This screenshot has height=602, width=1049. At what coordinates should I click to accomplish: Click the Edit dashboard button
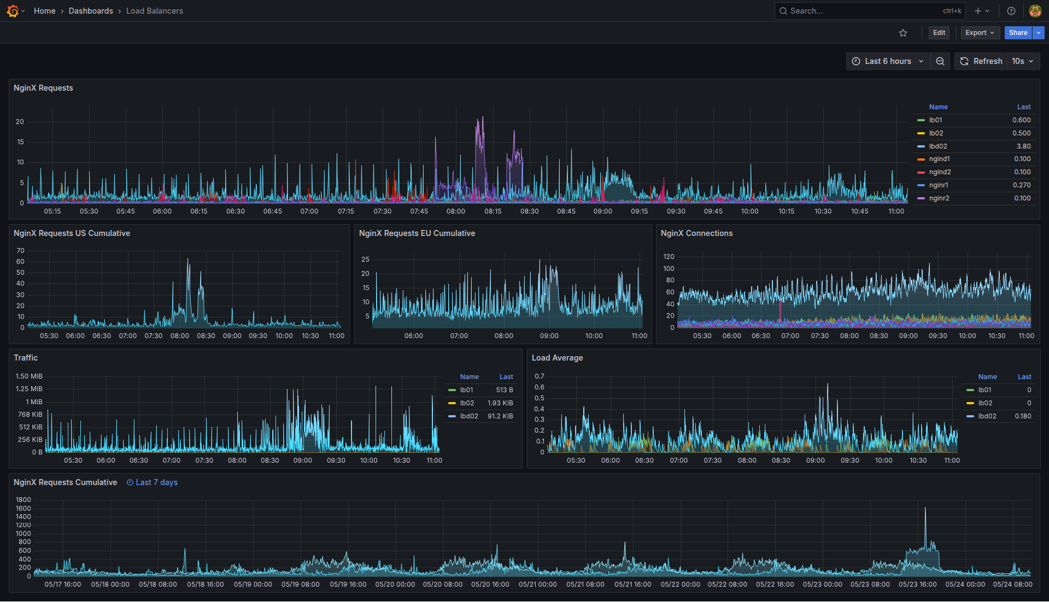[x=939, y=33]
